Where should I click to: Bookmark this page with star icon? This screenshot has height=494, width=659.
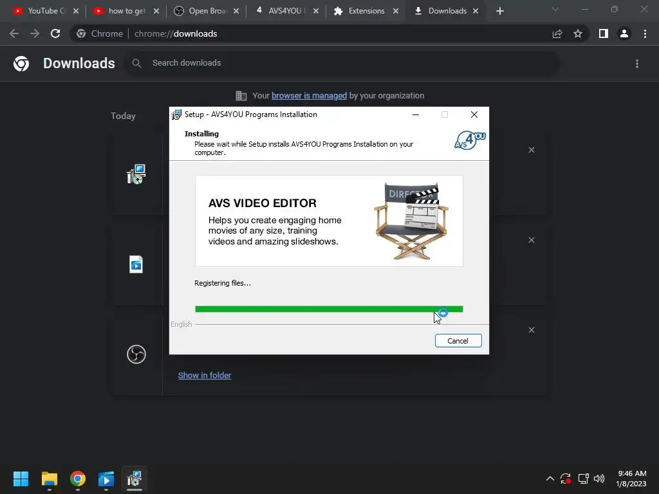pyautogui.click(x=578, y=33)
